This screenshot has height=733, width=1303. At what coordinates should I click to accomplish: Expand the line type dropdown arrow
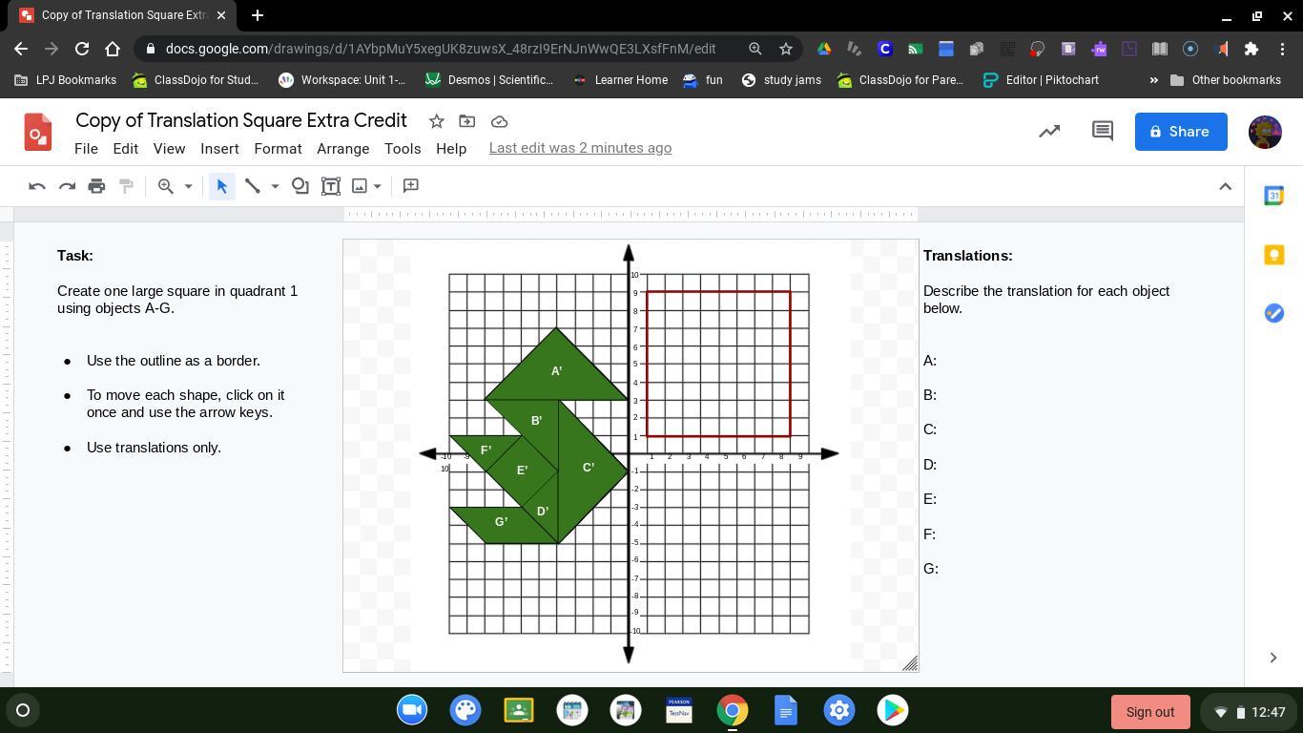click(x=275, y=186)
